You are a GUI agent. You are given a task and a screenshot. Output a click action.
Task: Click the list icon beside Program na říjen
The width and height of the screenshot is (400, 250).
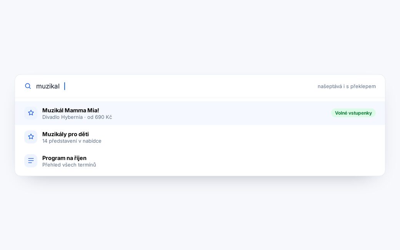(31, 161)
